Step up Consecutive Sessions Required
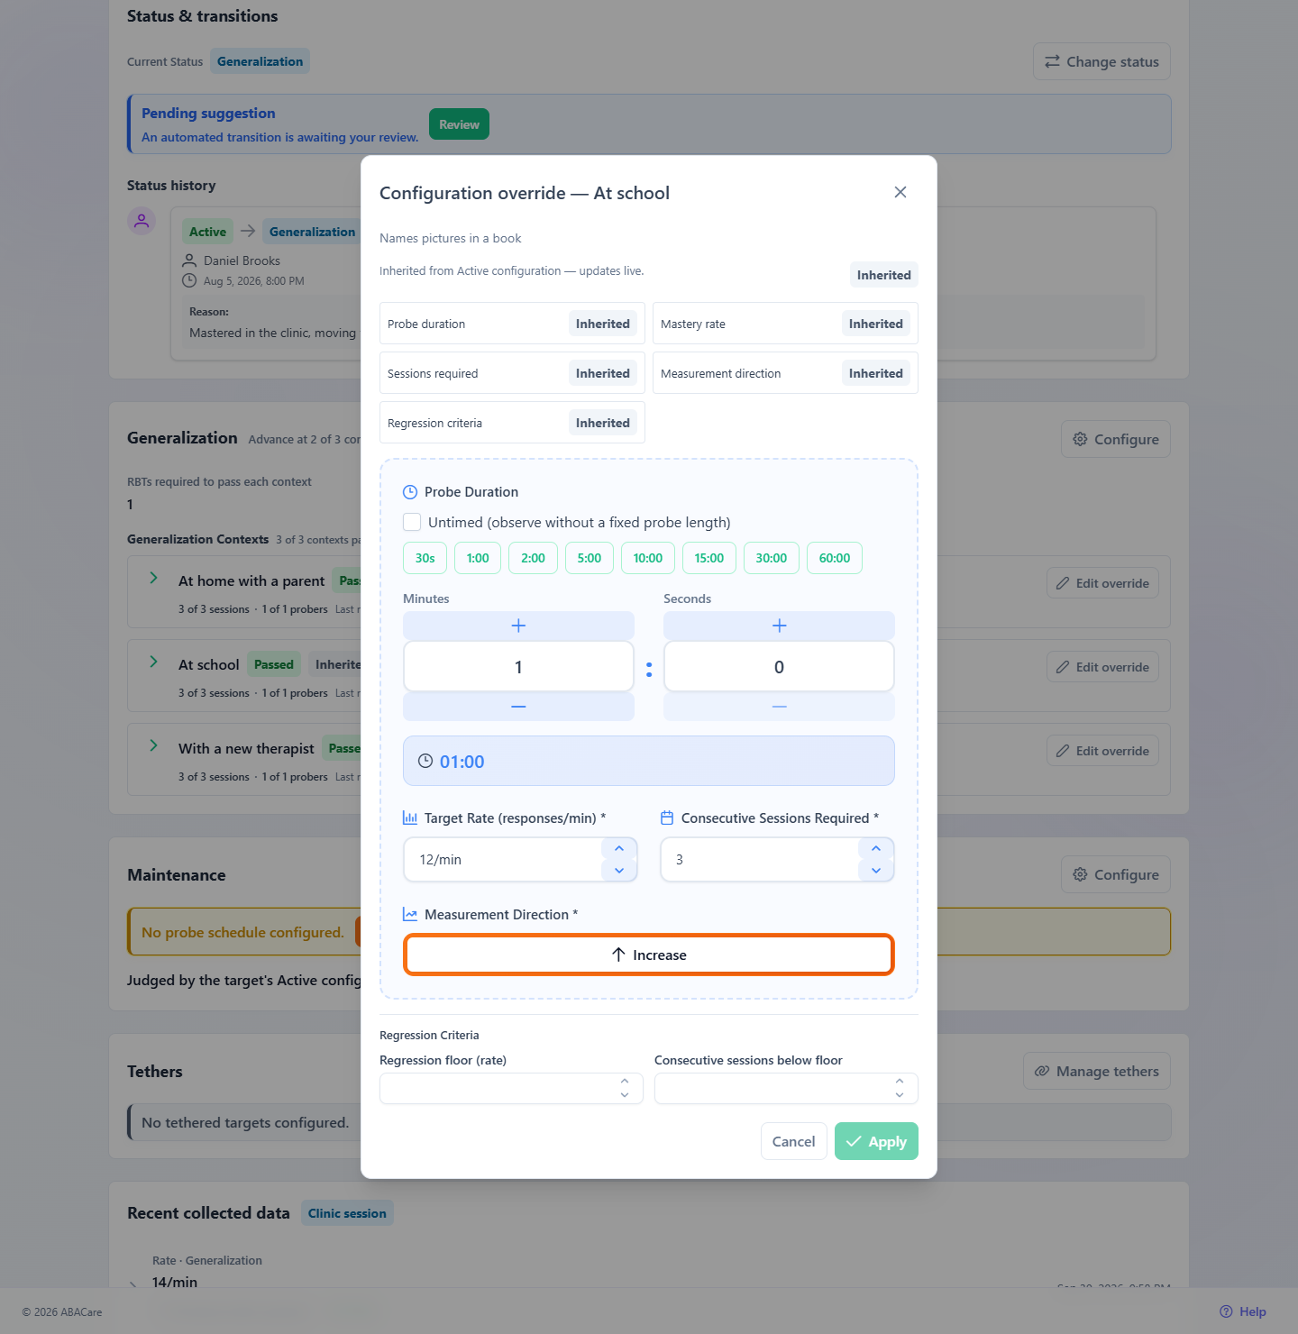Image resolution: width=1298 pixels, height=1334 pixels. click(876, 849)
